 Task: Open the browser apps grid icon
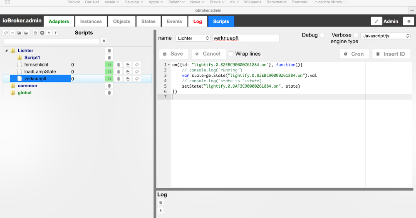[x=7, y=2]
